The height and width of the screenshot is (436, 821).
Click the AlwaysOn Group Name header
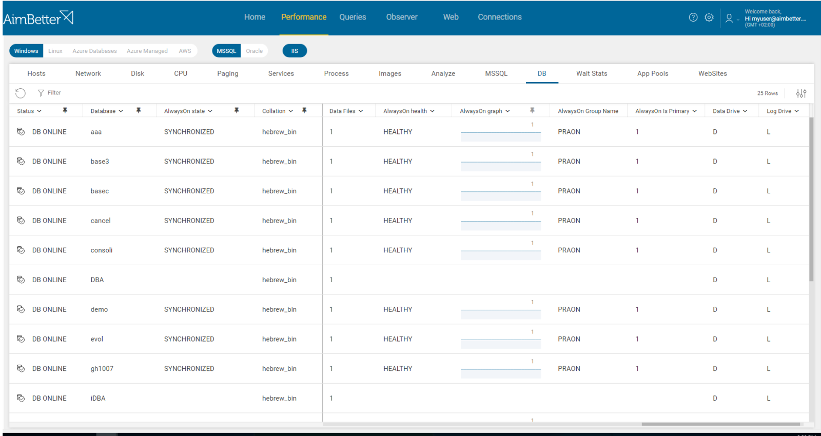point(588,111)
